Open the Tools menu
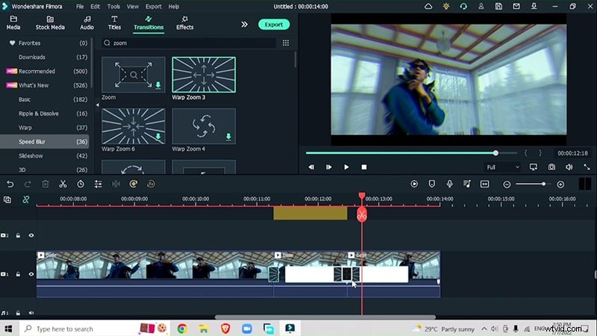Screen dimensions: 597x336 (113, 7)
